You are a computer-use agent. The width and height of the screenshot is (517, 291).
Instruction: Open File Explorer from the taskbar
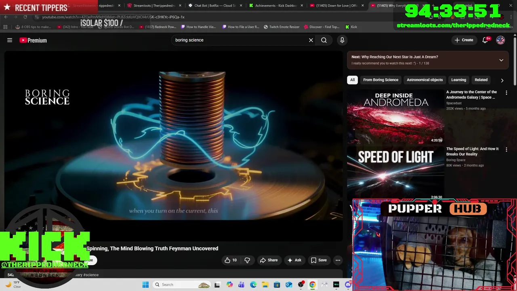[x=265, y=285]
